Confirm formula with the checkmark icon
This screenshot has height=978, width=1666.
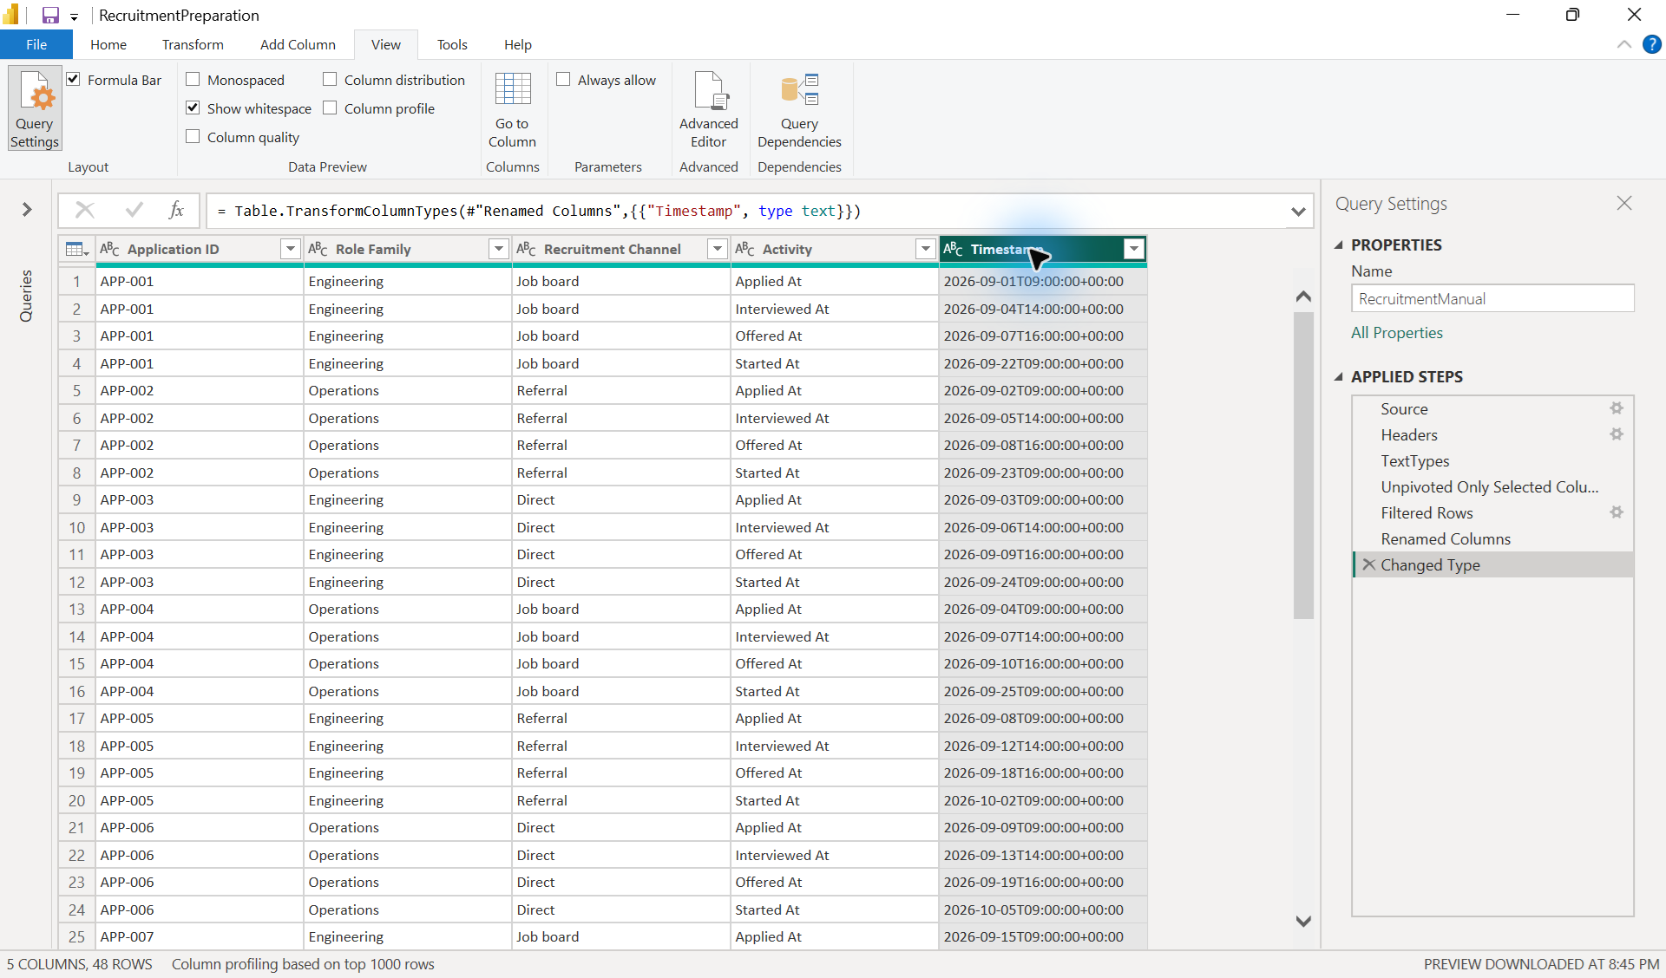tap(134, 210)
